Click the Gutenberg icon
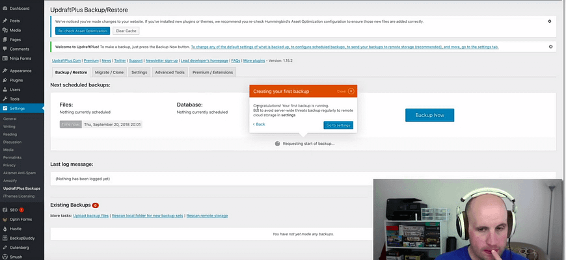Image resolution: width=566 pixels, height=260 pixels. click(x=5, y=248)
